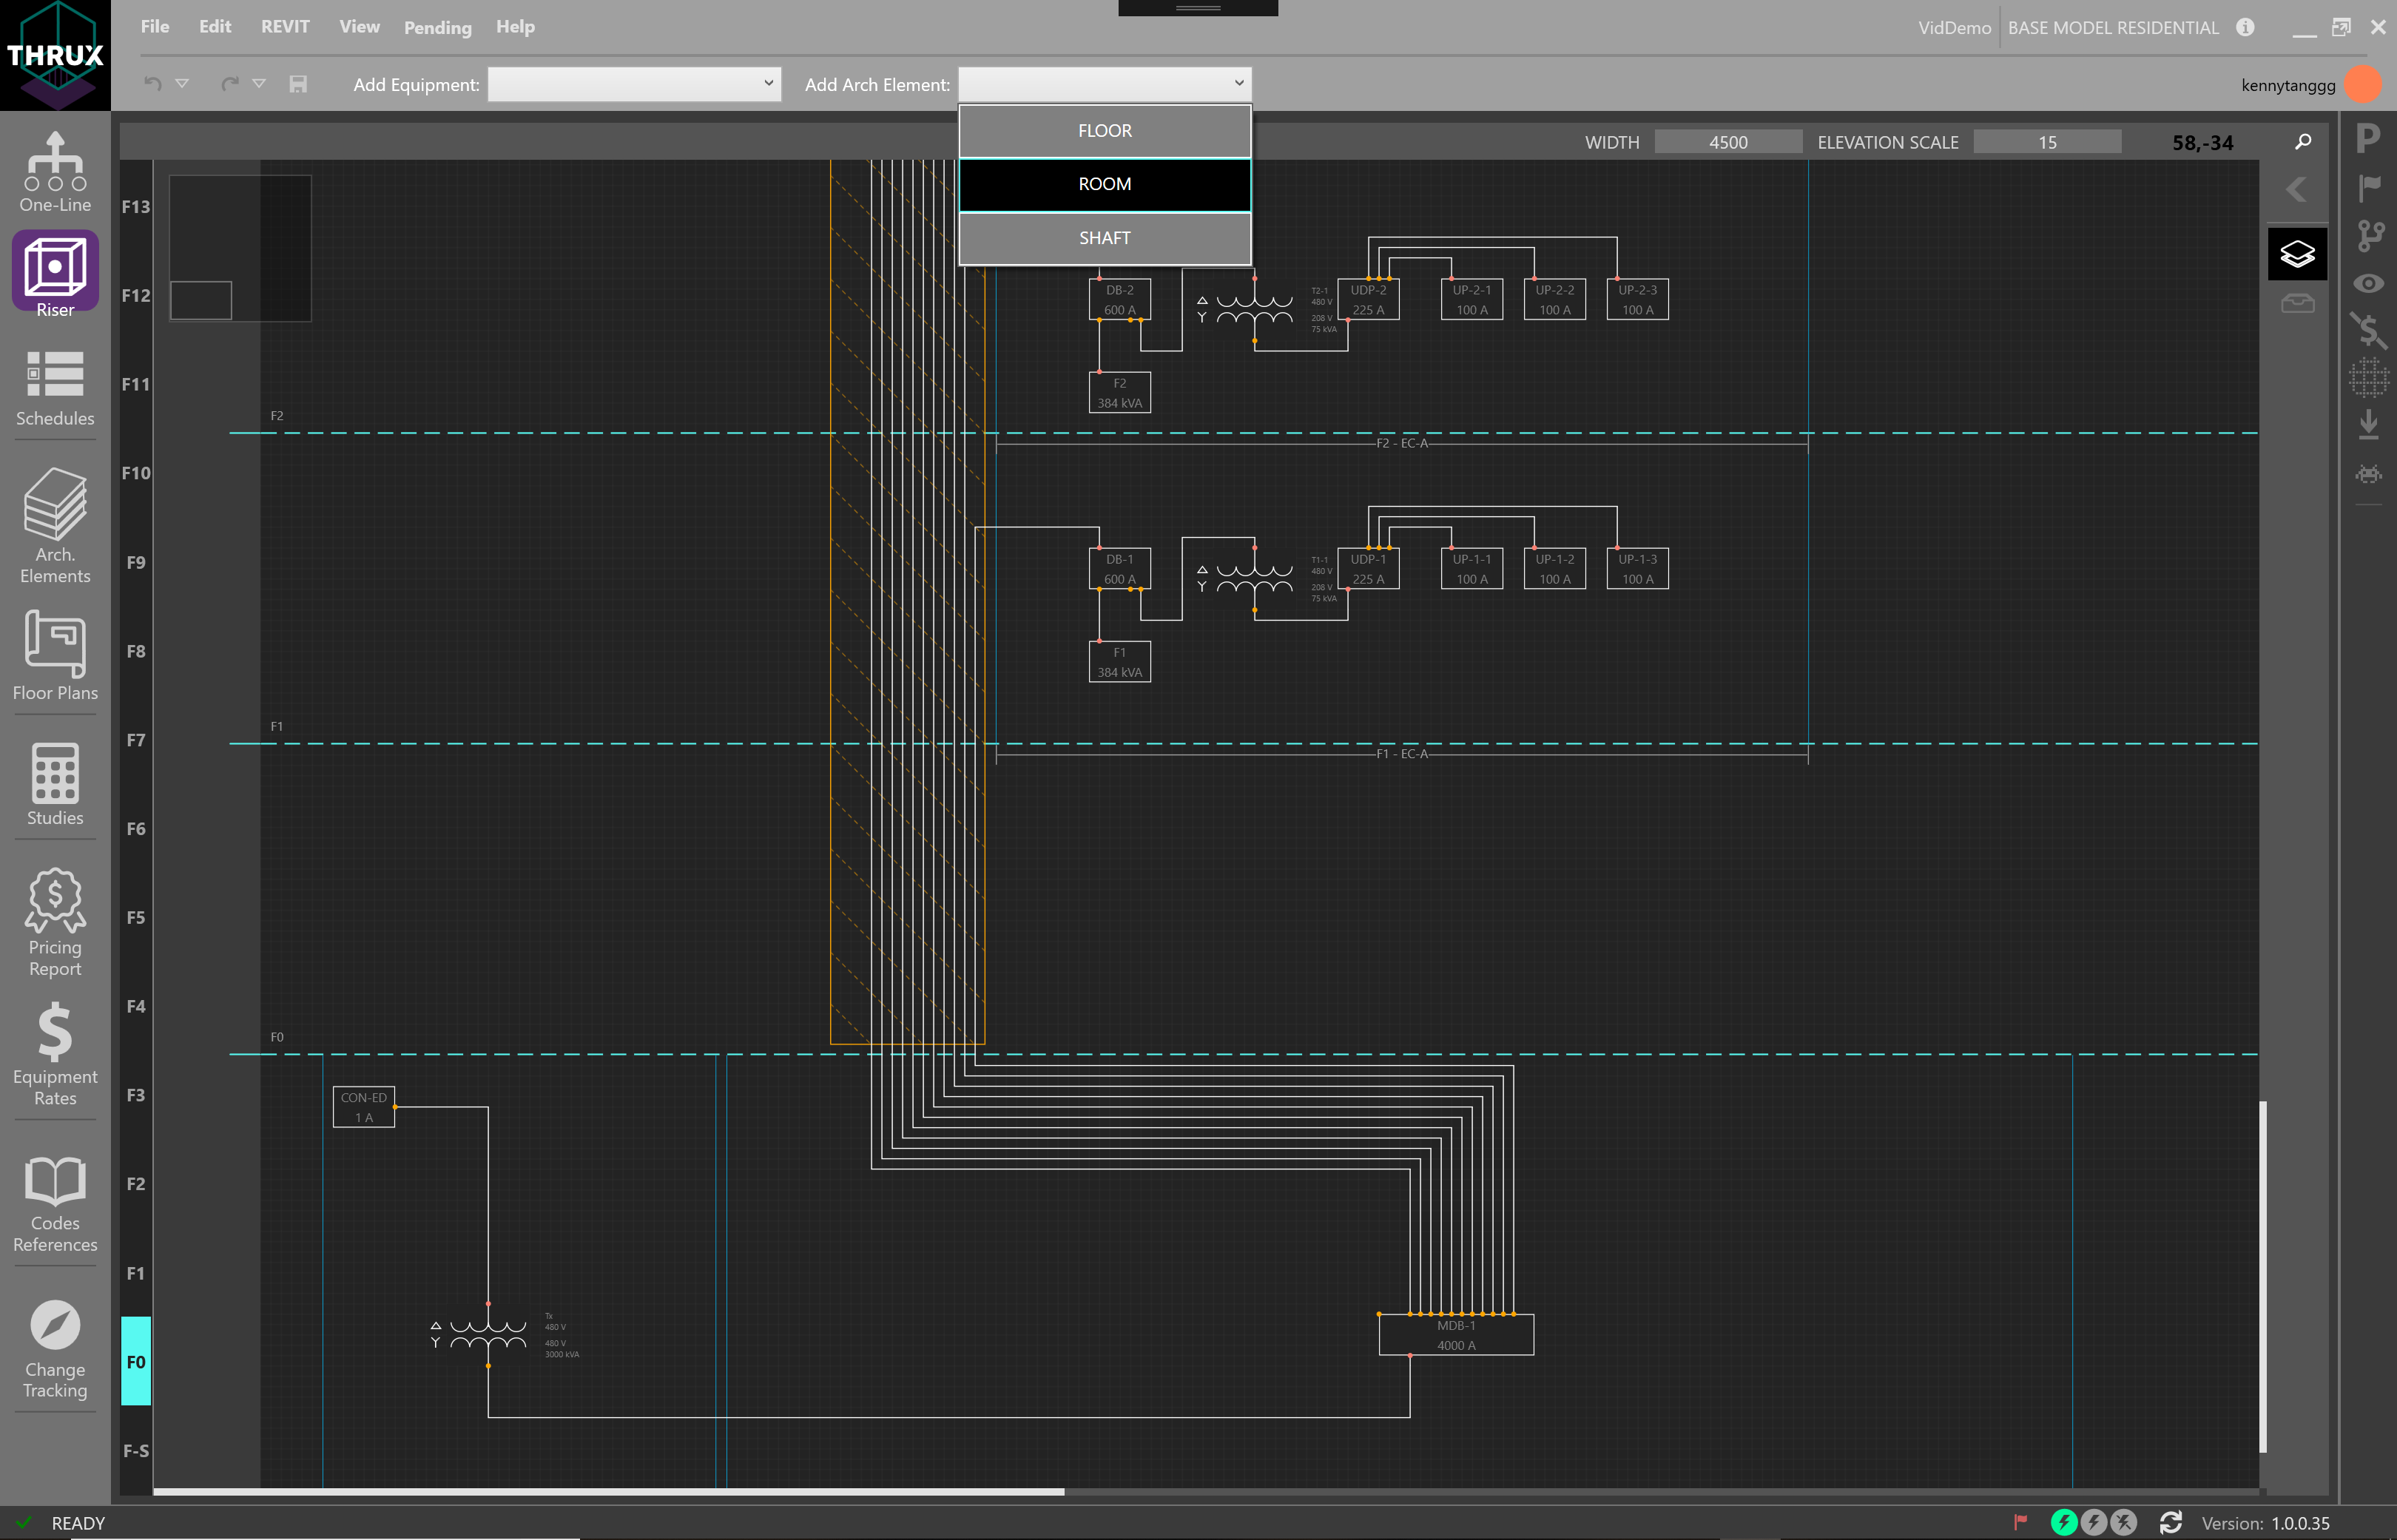This screenshot has height=1540, width=2397.
Task: Select the F0 floor level marker
Action: pyautogui.click(x=136, y=1361)
